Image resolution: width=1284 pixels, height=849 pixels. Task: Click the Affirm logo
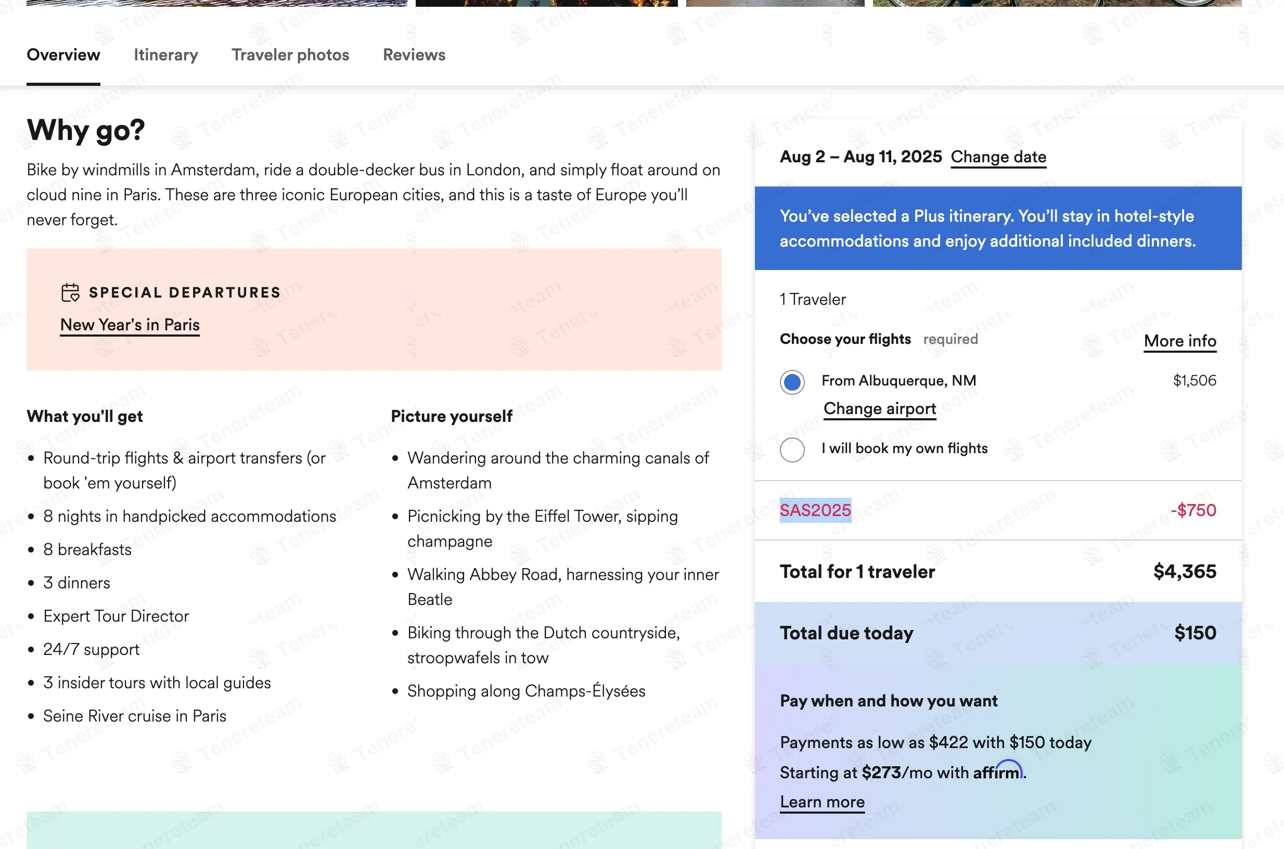pyautogui.click(x=997, y=771)
